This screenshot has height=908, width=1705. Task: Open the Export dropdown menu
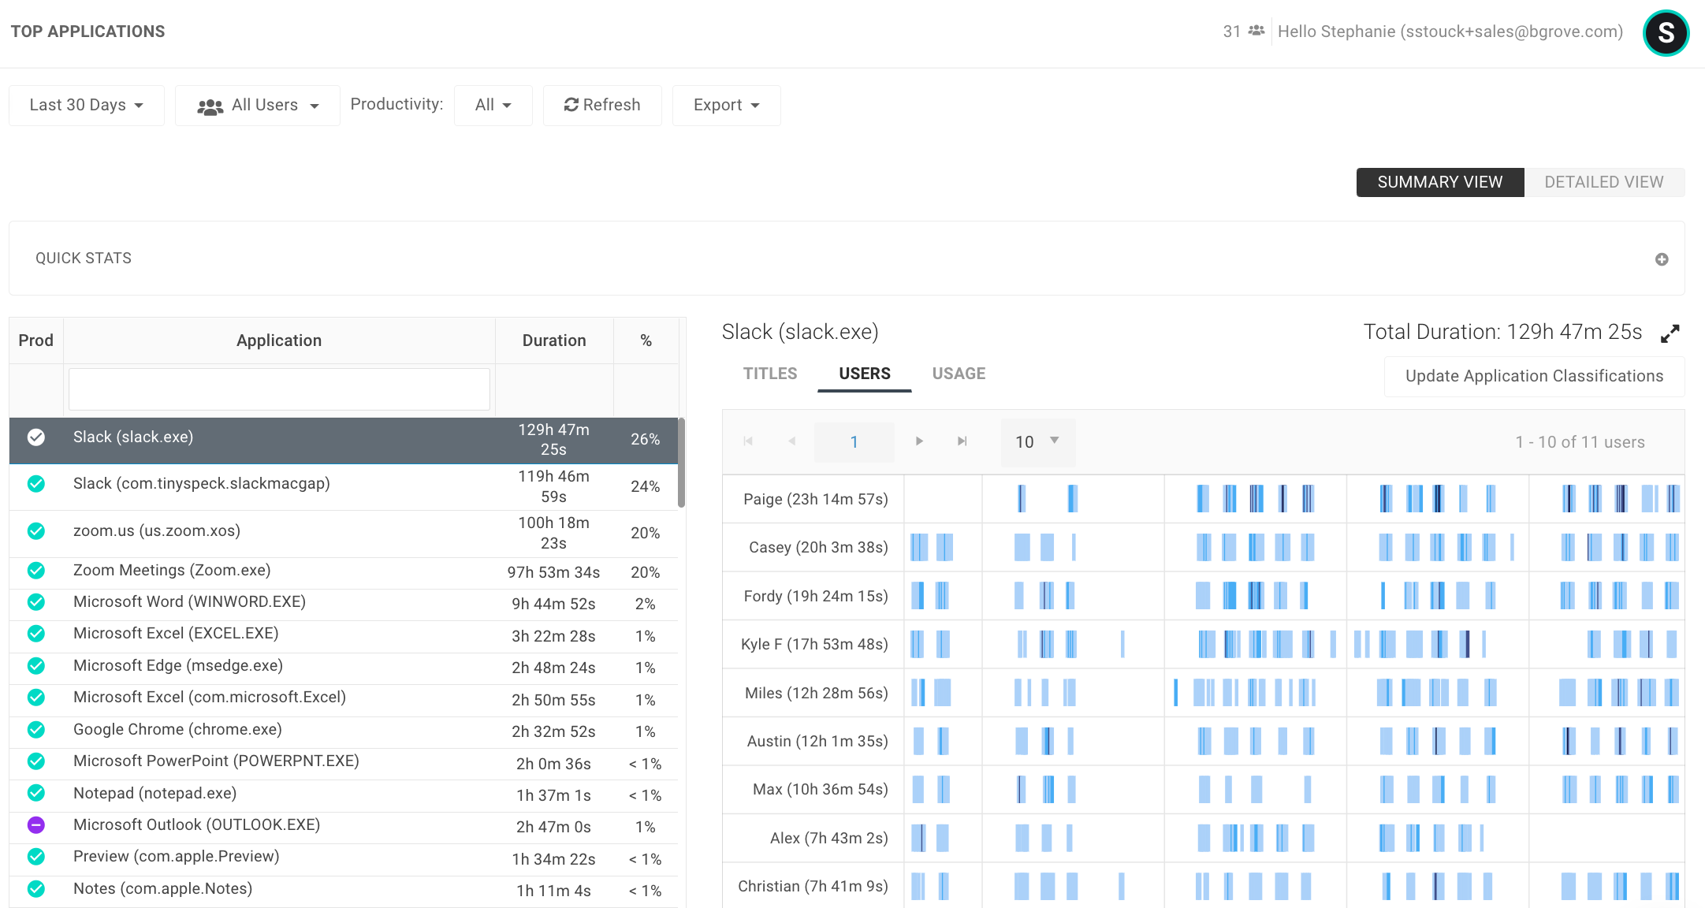(727, 105)
